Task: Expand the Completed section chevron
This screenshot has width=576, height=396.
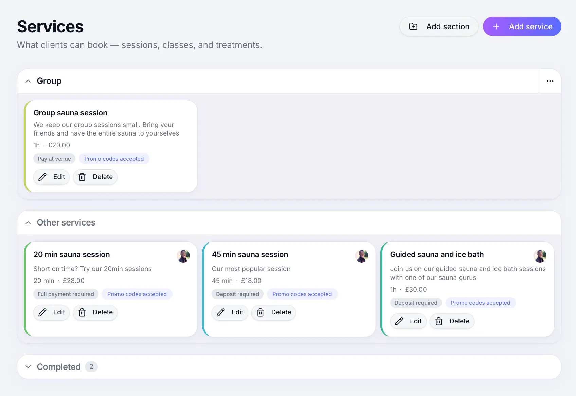Action: 28,367
